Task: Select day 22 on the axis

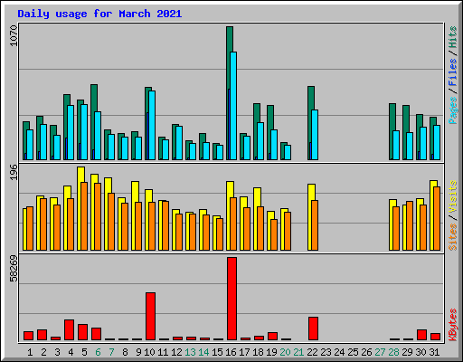Action: click(312, 352)
